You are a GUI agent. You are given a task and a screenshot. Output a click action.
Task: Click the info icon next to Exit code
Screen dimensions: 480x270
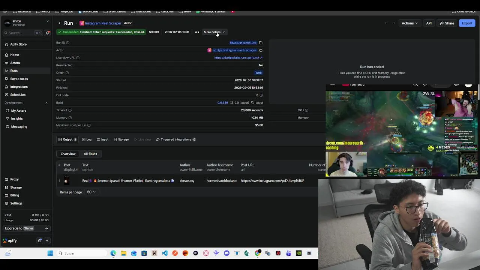point(261,95)
